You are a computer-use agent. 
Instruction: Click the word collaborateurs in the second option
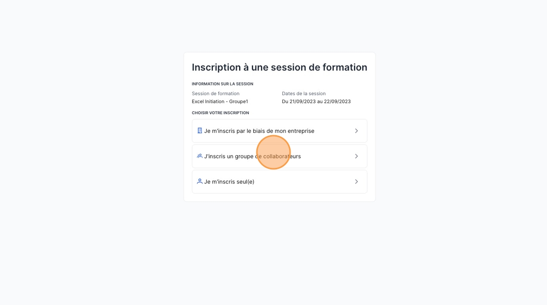(282, 156)
